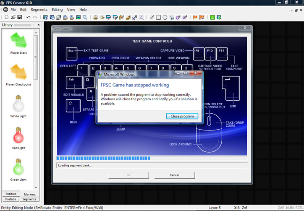Screen dimensions: 304x211
Task: Click the plain orange flag icon
Action: pyautogui.click(x=195, y=18)
